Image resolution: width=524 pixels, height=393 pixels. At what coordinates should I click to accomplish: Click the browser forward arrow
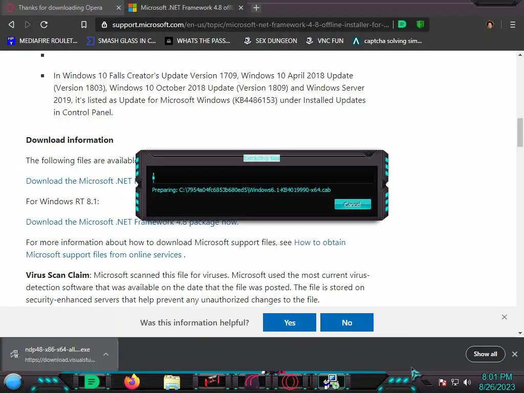(x=28, y=25)
